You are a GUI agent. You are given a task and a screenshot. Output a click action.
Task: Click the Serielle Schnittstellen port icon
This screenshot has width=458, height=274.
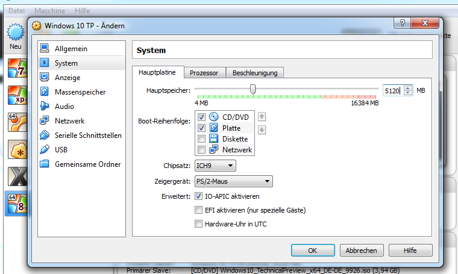coord(45,135)
